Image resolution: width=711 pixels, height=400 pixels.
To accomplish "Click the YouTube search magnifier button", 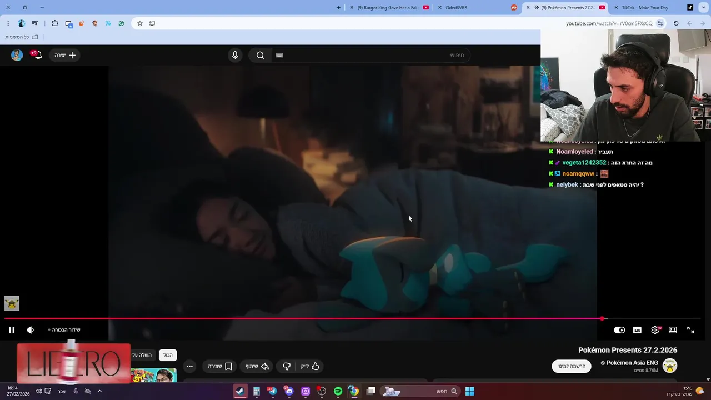I will pos(260,55).
